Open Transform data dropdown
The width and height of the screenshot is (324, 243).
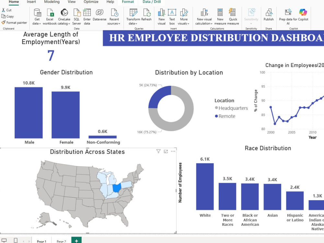[x=133, y=17]
